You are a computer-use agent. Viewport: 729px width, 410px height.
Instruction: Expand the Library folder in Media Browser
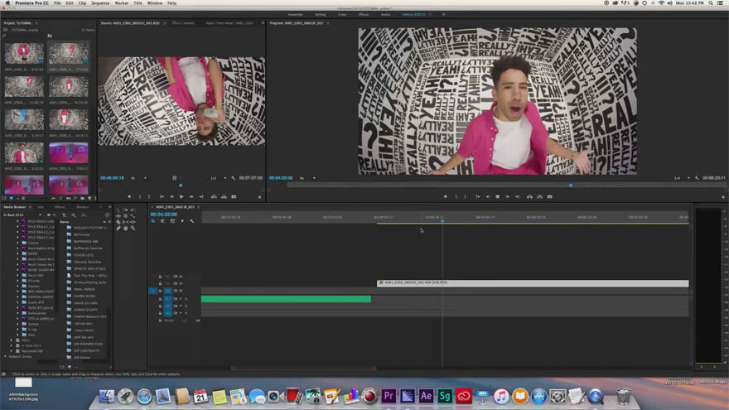(x=18, y=243)
